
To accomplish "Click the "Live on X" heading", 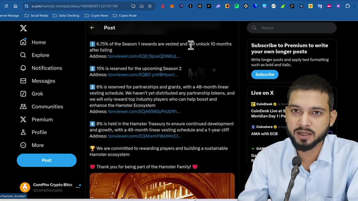I will point(262,93).
